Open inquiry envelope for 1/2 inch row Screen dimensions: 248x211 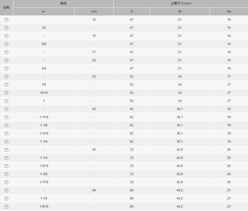point(7,28)
